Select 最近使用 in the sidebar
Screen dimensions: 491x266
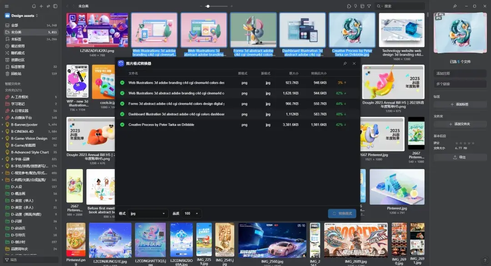[18, 46]
